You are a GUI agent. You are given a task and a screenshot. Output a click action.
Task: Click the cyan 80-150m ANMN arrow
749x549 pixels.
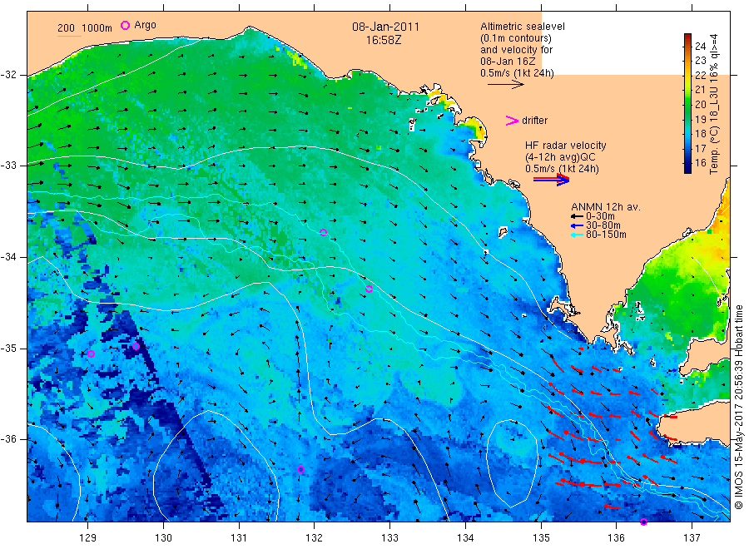coord(578,235)
